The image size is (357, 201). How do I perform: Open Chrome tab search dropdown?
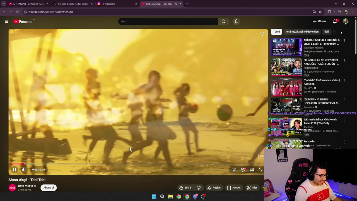[x=4, y=4]
